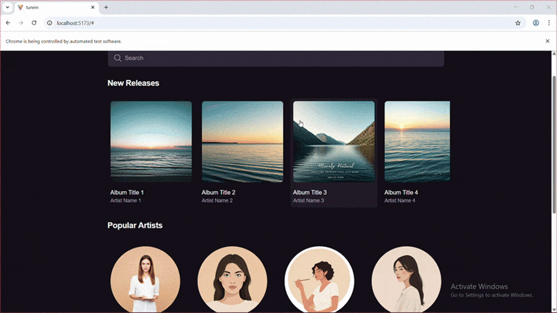
Task: View site information icon in address bar
Action: click(50, 23)
